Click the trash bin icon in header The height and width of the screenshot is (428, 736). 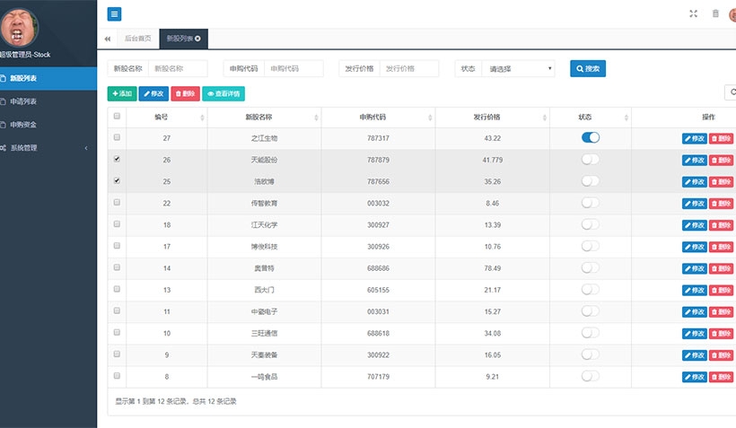(715, 13)
